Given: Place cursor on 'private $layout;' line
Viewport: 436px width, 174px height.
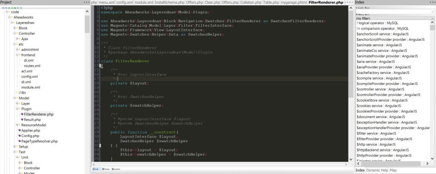Looking at the screenshot, I should (x=129, y=83).
